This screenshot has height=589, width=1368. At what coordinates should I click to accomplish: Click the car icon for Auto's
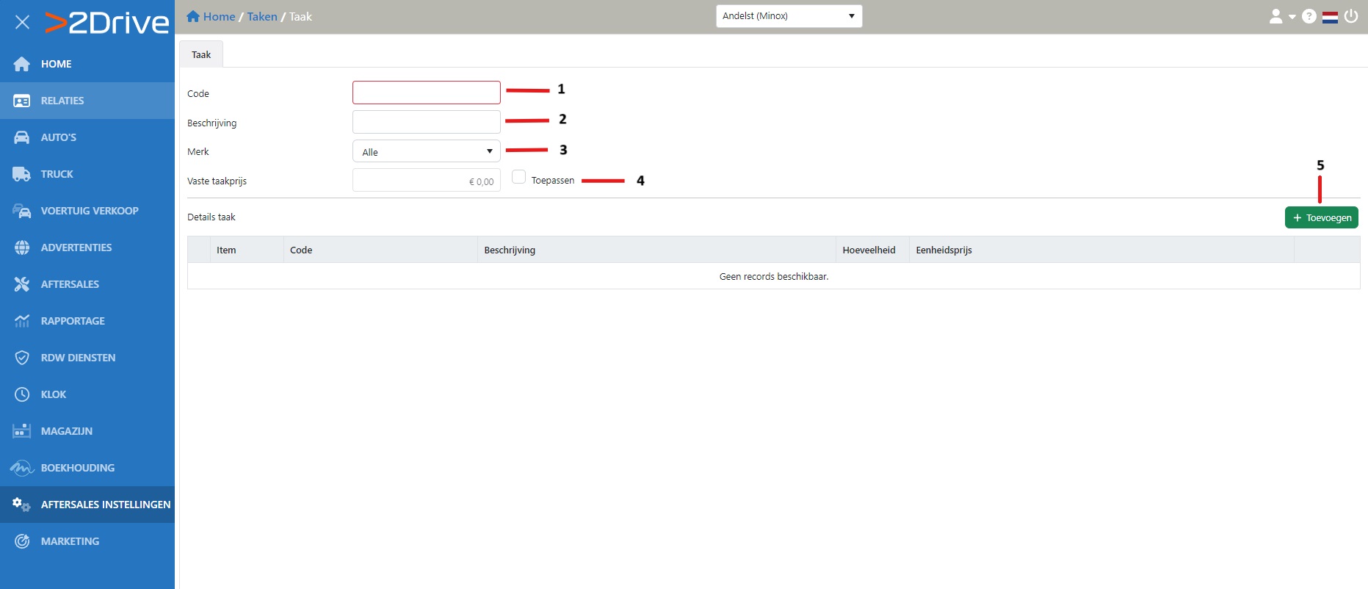[x=22, y=137]
